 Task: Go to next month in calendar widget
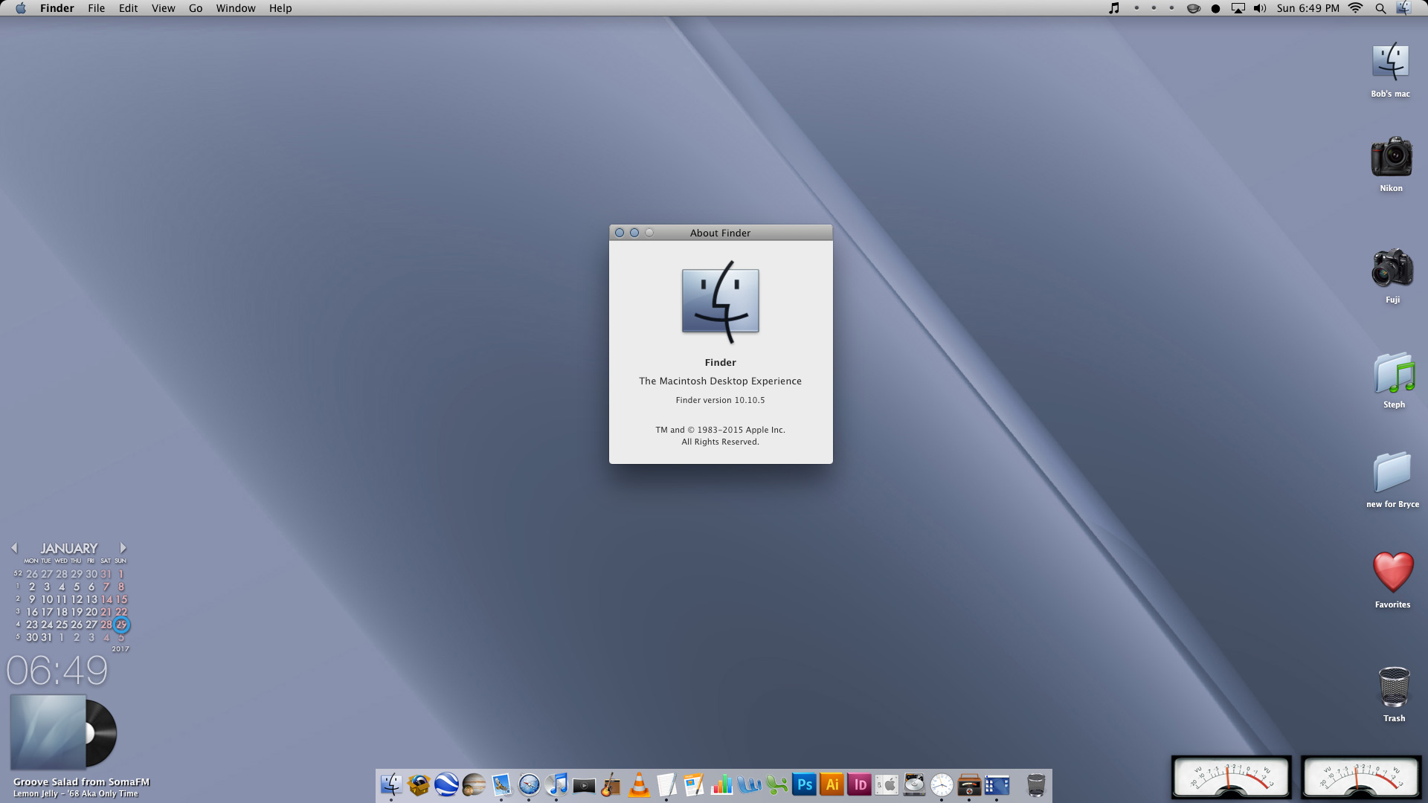coord(123,548)
